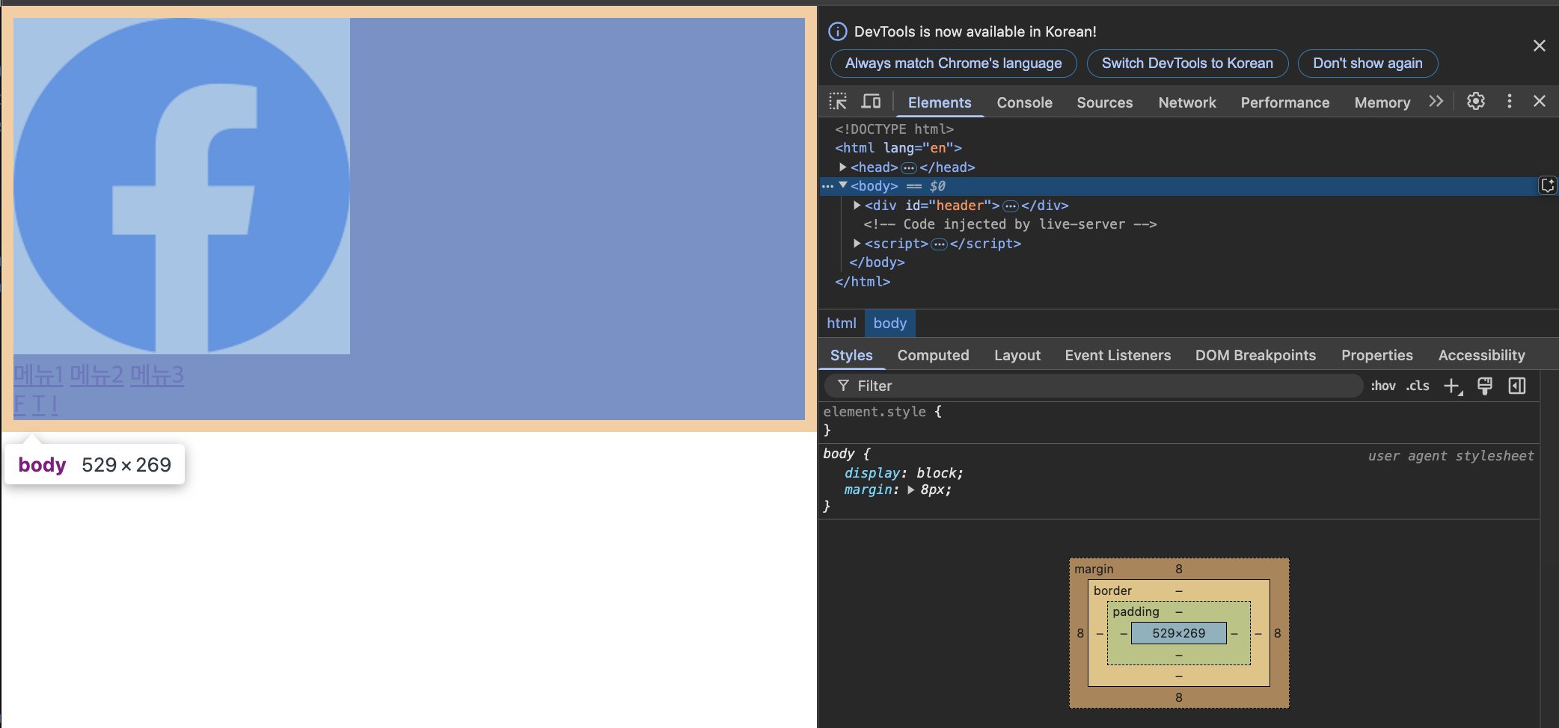Image resolution: width=1559 pixels, height=728 pixels.
Task: Expand the div id header node
Action: 857,205
